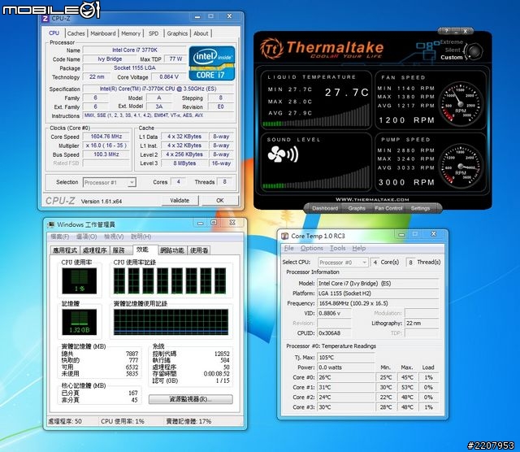Click the Frequency field in Core Temp
The width and height of the screenshot is (520, 452).
378,303
